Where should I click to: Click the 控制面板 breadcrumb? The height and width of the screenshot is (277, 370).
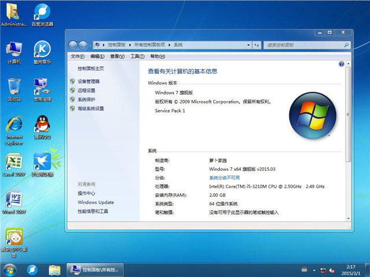coord(117,45)
